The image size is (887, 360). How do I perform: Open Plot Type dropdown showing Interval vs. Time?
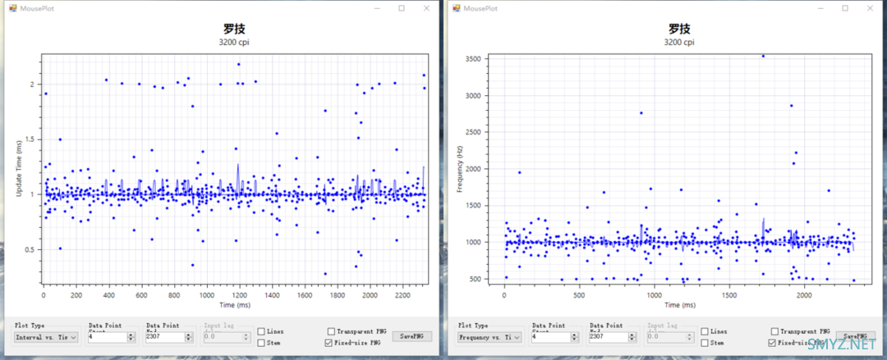(46, 337)
